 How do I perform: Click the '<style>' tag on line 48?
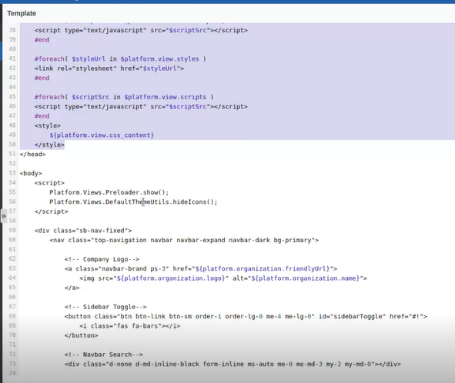[x=48, y=125]
